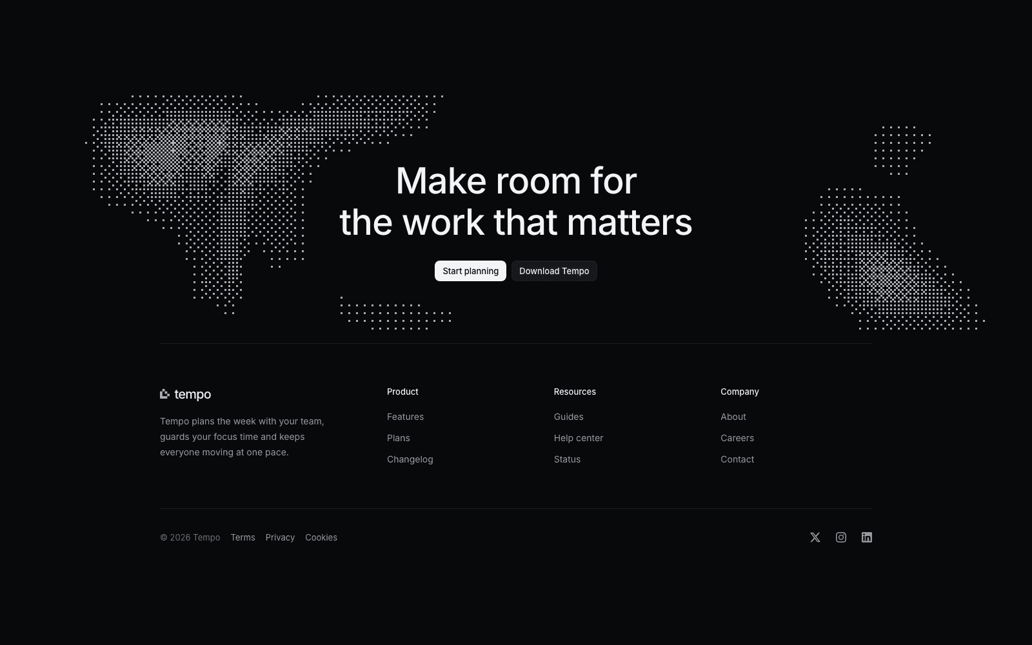1032x645 pixels.
Task: Click the 'Tempo plans the week' description
Action: coord(242,437)
